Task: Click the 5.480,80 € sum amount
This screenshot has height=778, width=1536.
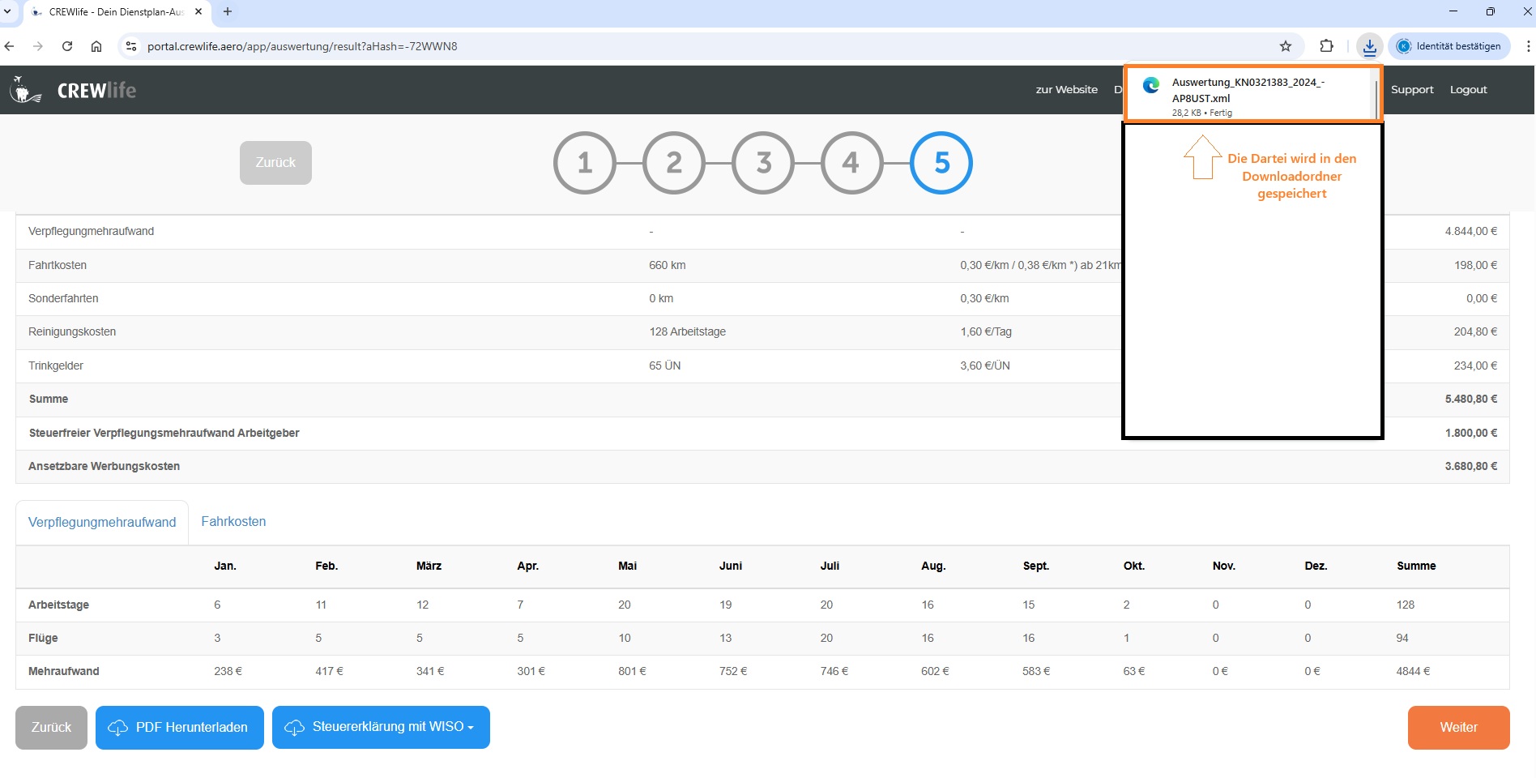Action: click(1470, 399)
